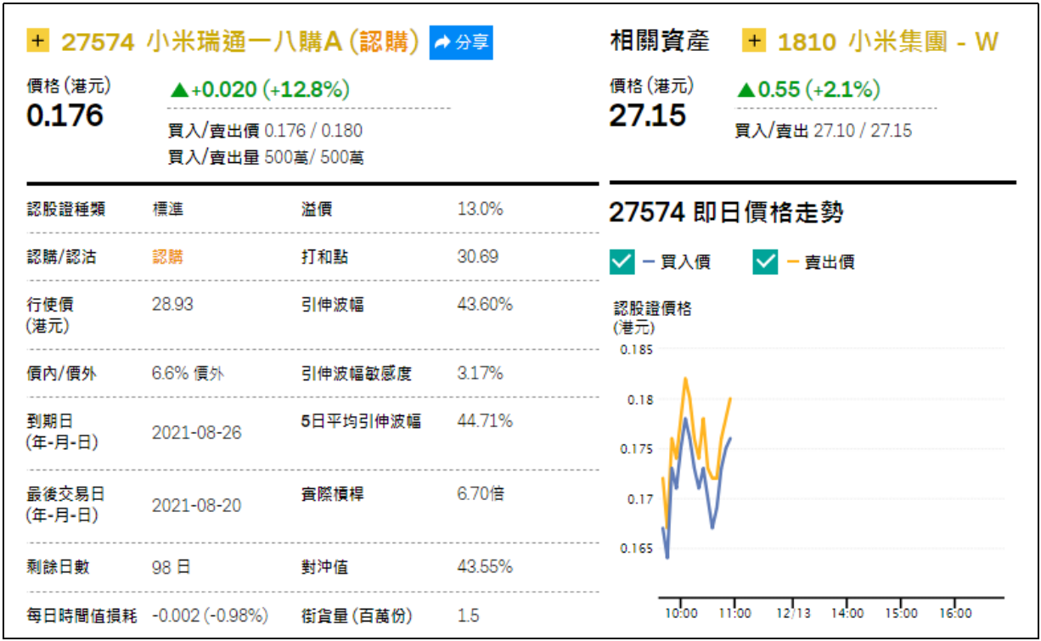Click 買入/賣出量 500萬/ 500萬 text
The width and height of the screenshot is (1041, 641).
point(266,157)
